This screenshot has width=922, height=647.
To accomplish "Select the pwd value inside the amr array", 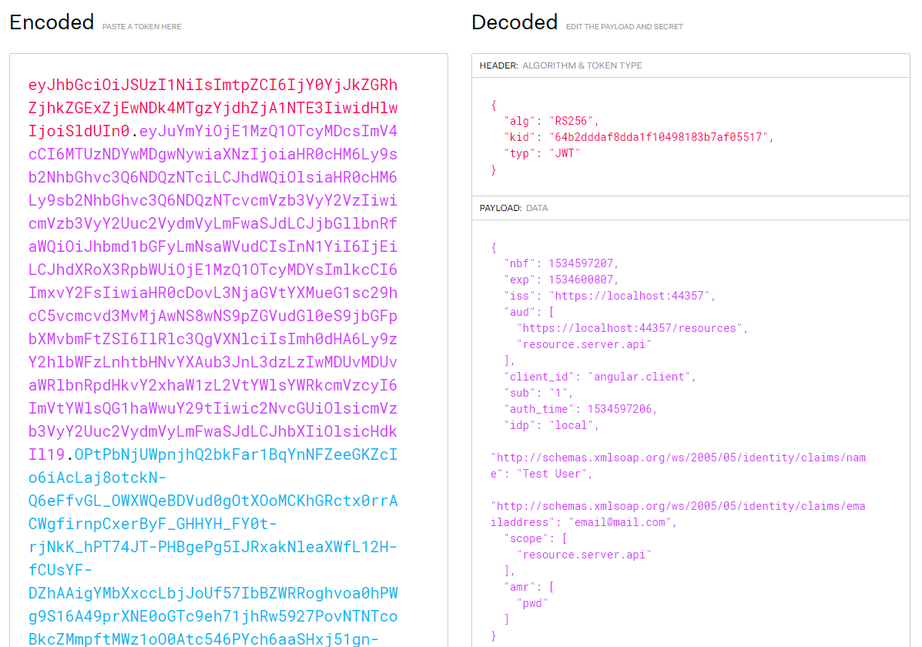I will pos(532,602).
